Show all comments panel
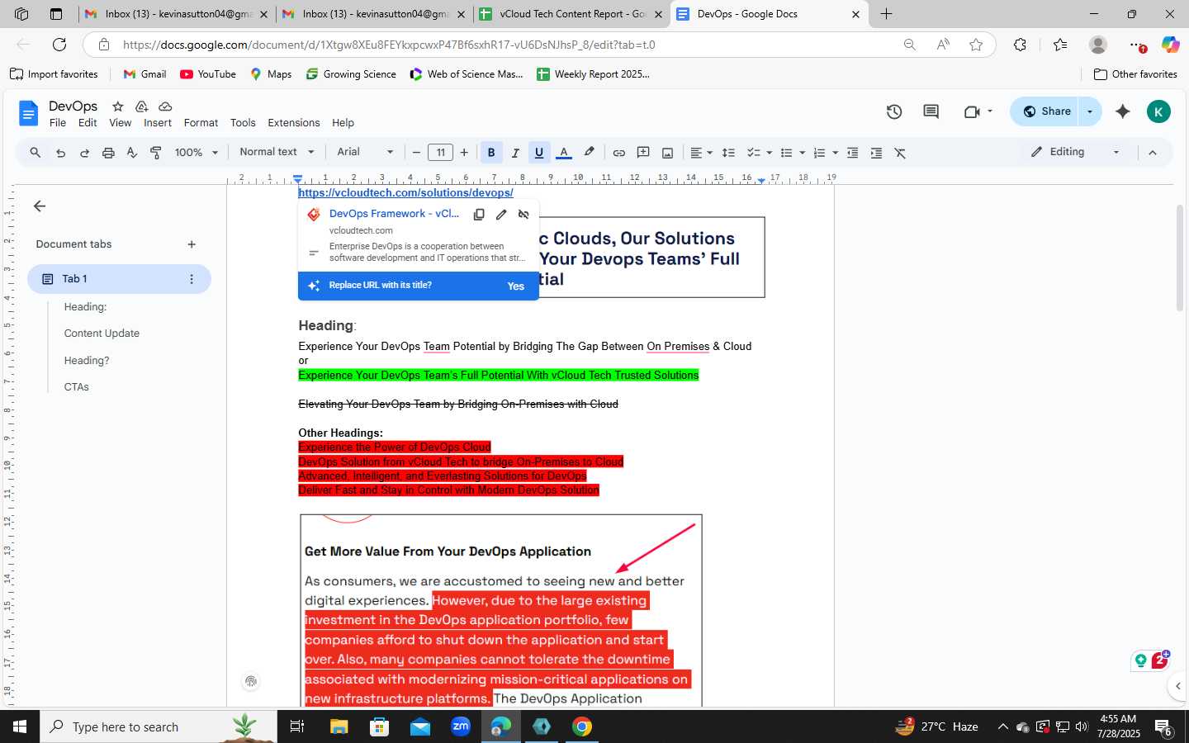This screenshot has width=1189, height=743. click(931, 111)
